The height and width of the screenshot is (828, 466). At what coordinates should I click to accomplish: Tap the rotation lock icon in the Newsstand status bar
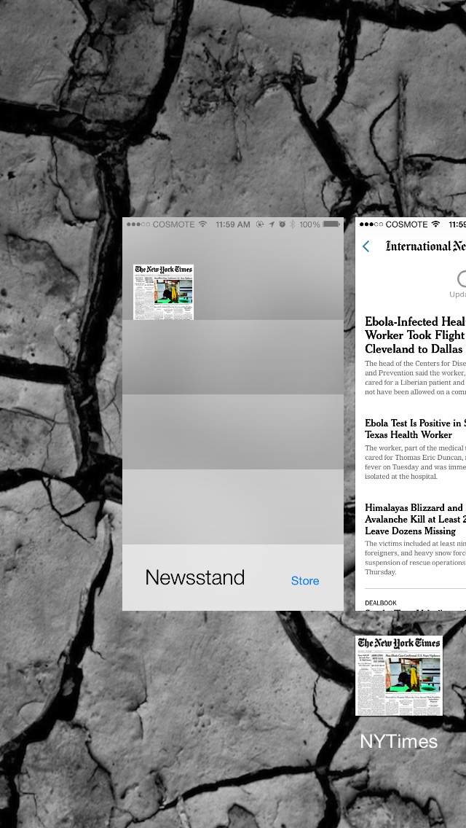(x=260, y=224)
